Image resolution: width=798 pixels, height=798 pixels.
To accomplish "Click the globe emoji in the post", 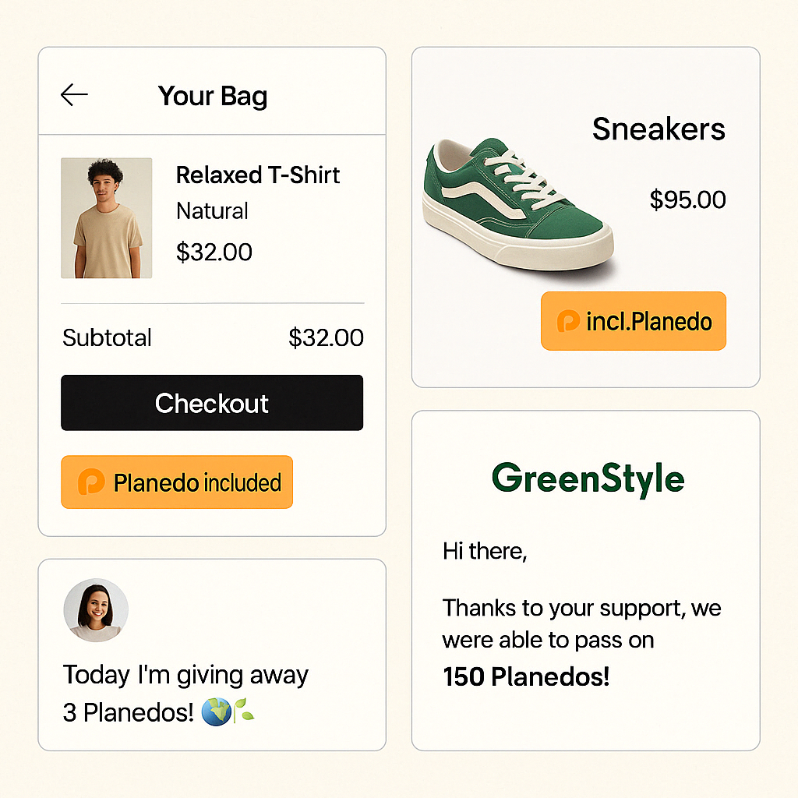I will (216, 711).
